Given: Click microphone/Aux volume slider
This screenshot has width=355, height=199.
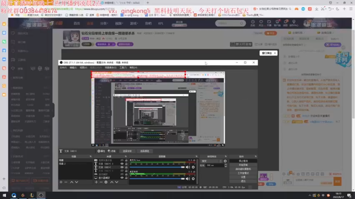Looking at the screenshot, I should [x=157, y=167].
